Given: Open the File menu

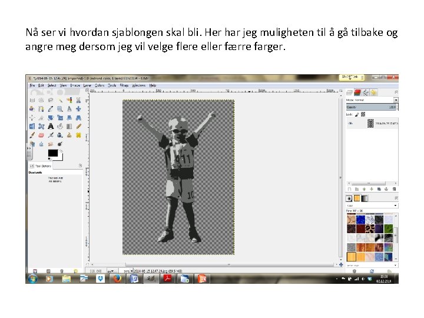Looking at the screenshot, I should pos(32,85).
